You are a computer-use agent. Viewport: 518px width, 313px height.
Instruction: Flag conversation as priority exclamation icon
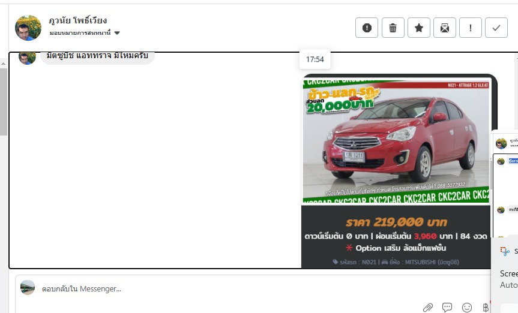[471, 28]
